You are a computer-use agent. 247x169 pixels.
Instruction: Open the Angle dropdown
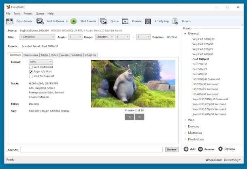coord(75,37)
